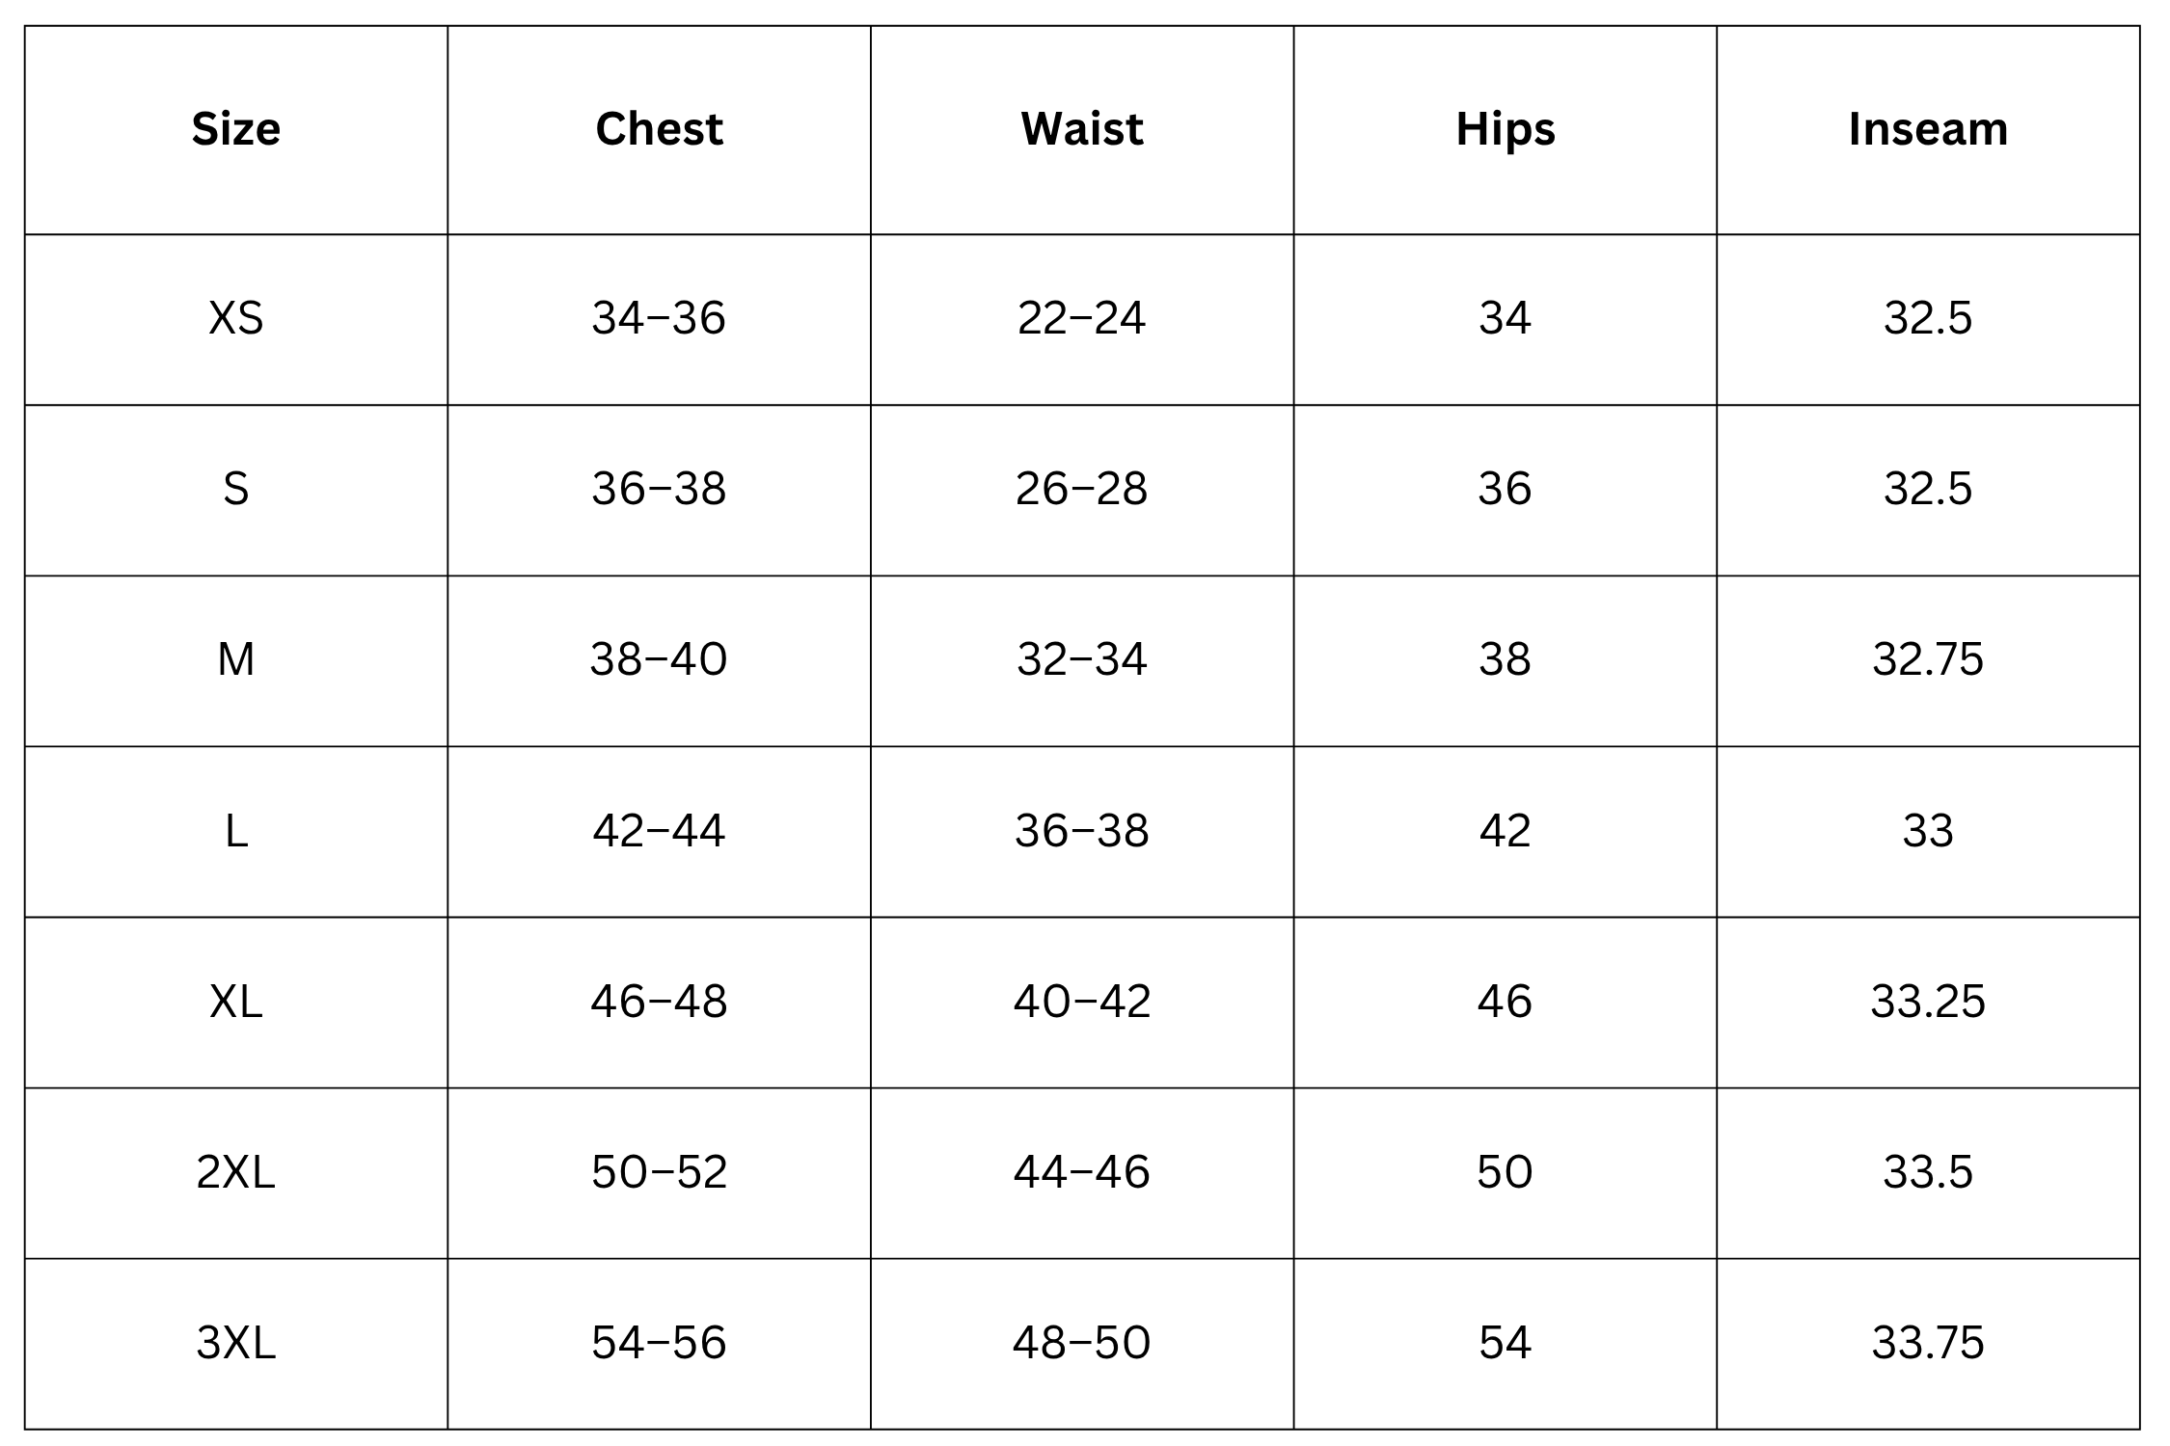This screenshot has width=2170, height=1446.
Task: Click waist value 22–24
Action: point(1081,318)
